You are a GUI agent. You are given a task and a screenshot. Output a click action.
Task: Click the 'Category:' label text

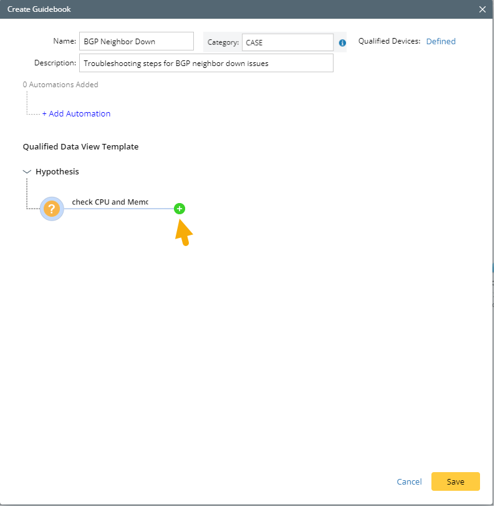(x=223, y=42)
